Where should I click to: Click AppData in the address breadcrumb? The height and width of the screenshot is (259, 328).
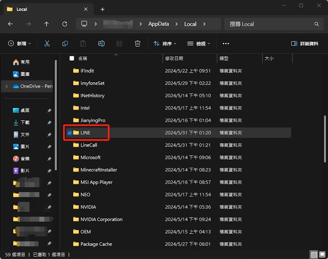tap(159, 24)
